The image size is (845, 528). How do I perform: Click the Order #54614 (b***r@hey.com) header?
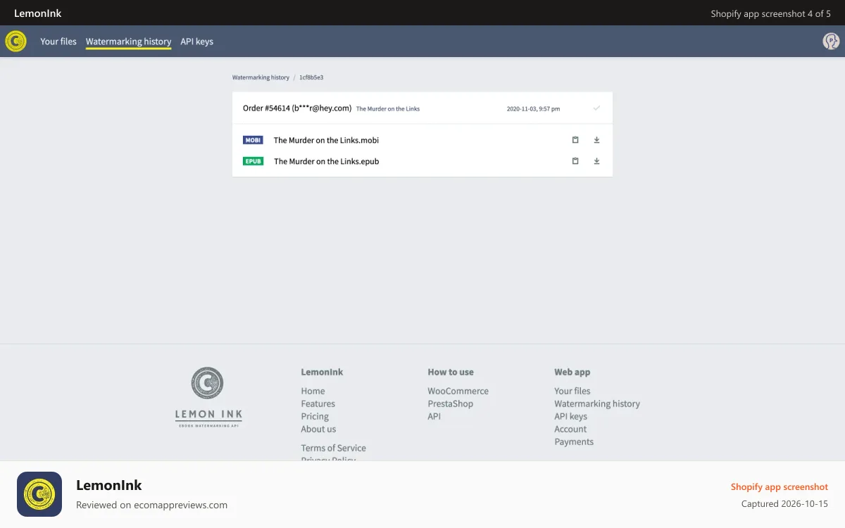[297, 108]
